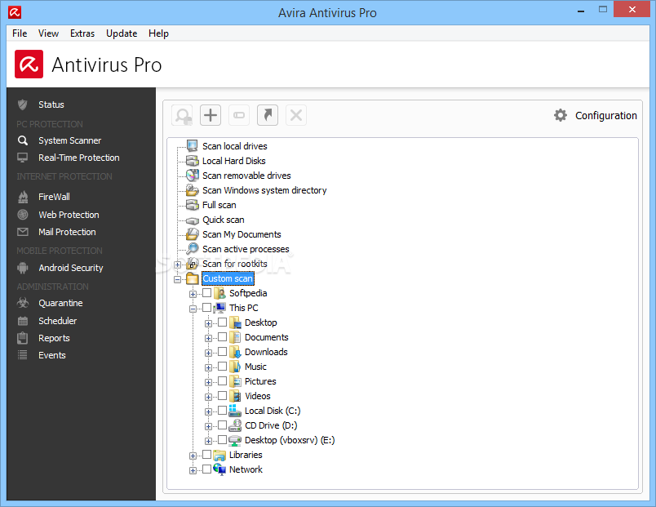Check the Network checkbox

pyautogui.click(x=207, y=469)
